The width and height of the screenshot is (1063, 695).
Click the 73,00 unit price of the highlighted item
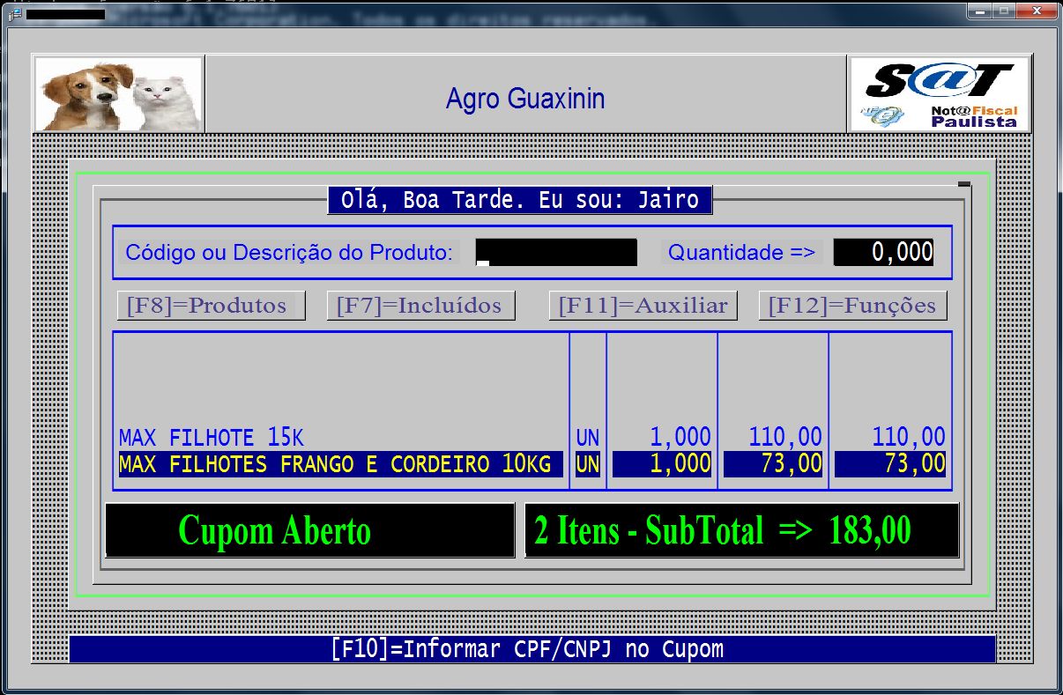[773, 464]
